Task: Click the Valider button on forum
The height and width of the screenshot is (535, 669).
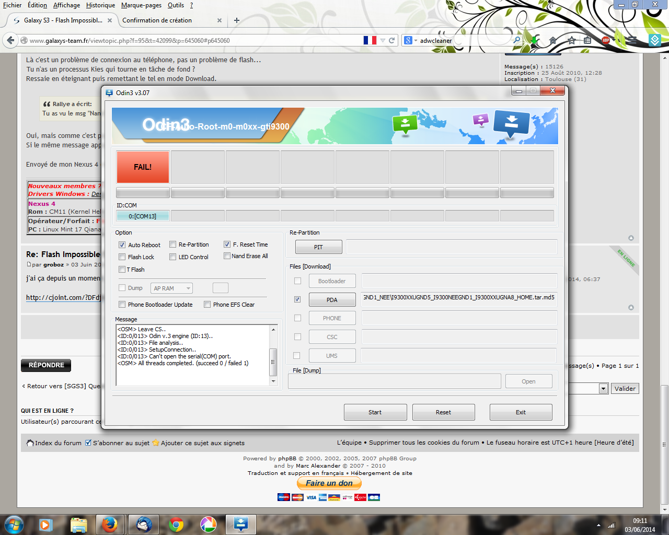Action: 625,388
